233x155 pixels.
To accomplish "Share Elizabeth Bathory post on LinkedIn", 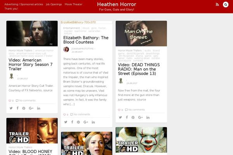I will coord(93,122).
